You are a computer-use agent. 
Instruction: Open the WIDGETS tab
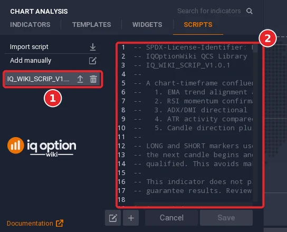point(147,24)
